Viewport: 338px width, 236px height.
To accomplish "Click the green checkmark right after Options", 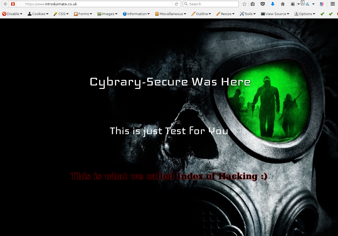I will pos(322,14).
